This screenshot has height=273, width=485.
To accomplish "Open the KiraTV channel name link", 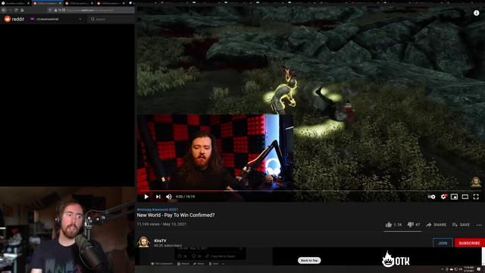I will pyautogui.click(x=160, y=240).
